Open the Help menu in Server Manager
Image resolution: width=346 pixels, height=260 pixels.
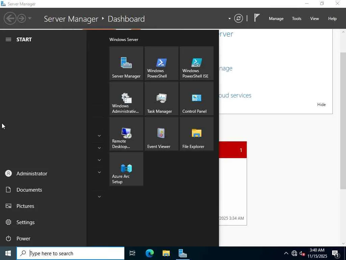pyautogui.click(x=332, y=19)
